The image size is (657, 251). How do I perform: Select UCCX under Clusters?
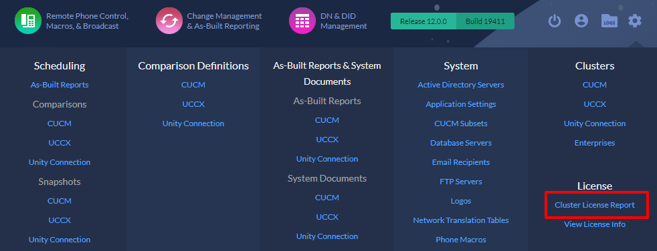click(595, 104)
